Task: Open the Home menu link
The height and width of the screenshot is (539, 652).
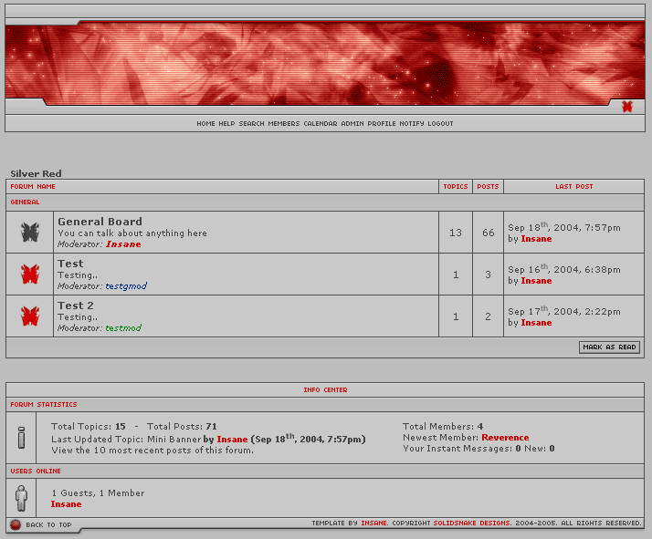Action: pos(205,124)
